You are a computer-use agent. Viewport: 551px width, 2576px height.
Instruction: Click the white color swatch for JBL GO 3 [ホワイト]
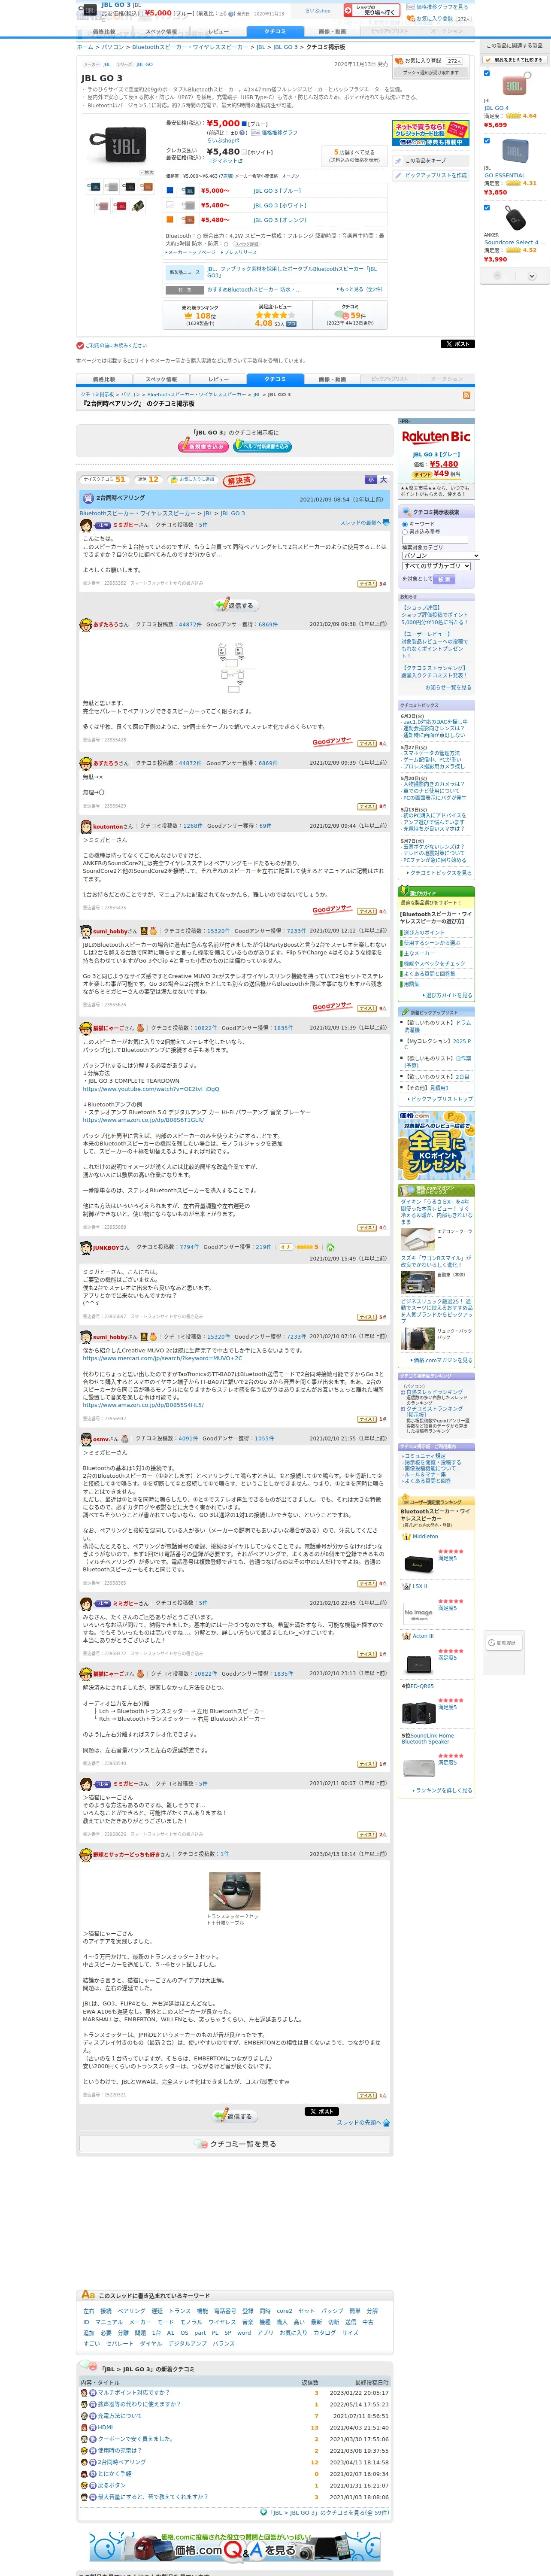[x=169, y=205]
